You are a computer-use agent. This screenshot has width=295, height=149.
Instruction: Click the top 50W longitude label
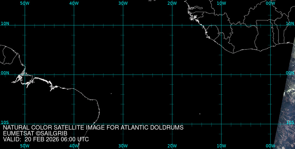click(x=24, y=3)
